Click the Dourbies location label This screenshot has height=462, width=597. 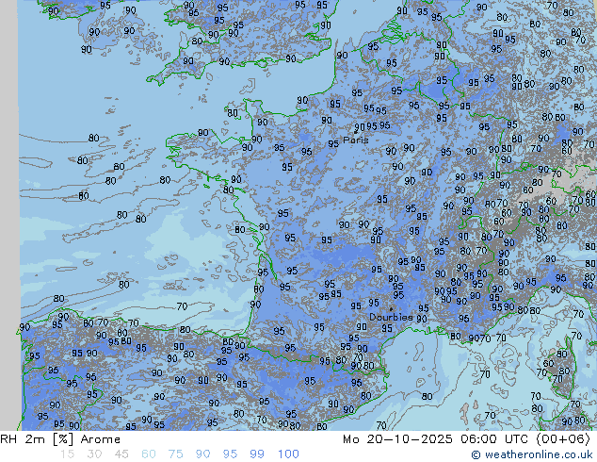click(x=391, y=317)
